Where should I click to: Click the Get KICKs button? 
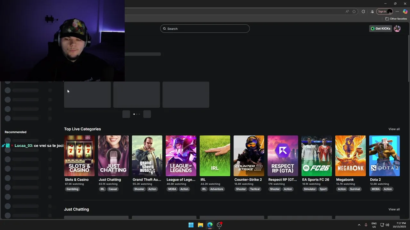(381, 28)
